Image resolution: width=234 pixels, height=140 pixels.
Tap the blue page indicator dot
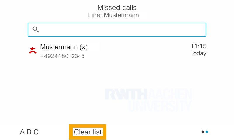[207, 132]
